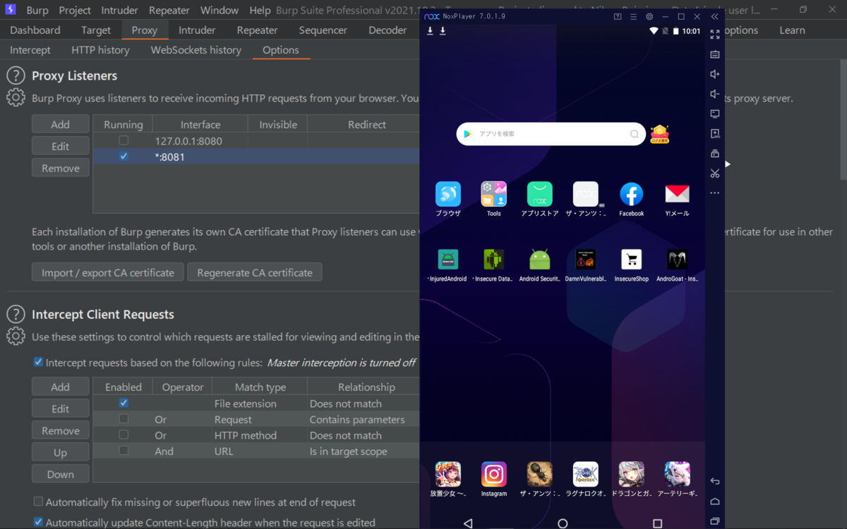Click Remove button in Proxy Listeners
This screenshot has width=847, height=529.
(x=60, y=168)
